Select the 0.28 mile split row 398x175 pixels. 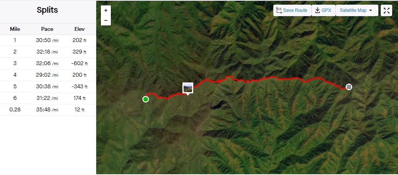pos(48,109)
